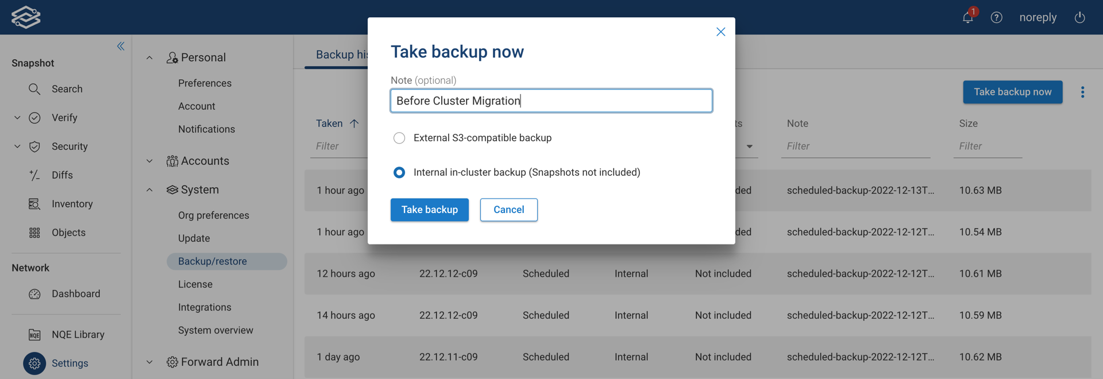
Task: Click the Note column filter field
Action: tap(855, 146)
